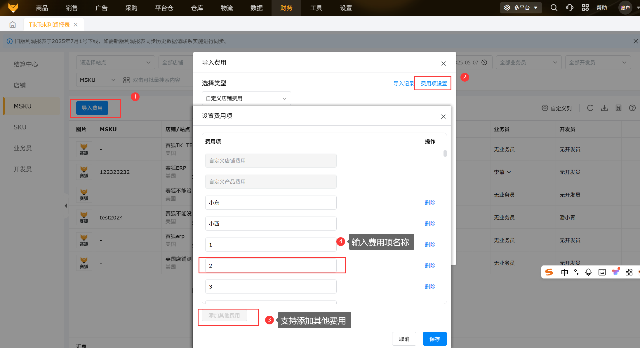Screen dimensions: 640x348
Task: Open the 财务 top menu
Action: [286, 8]
